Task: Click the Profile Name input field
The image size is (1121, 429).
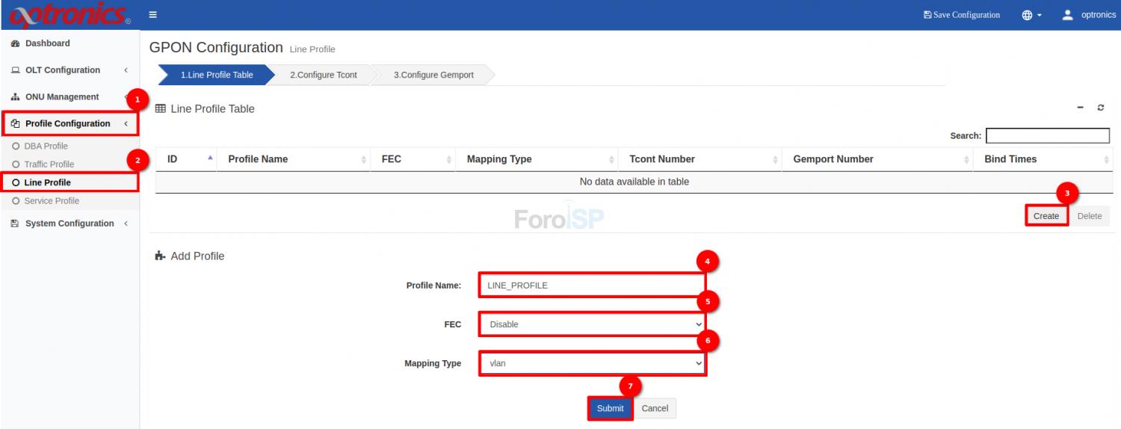Action: [590, 286]
